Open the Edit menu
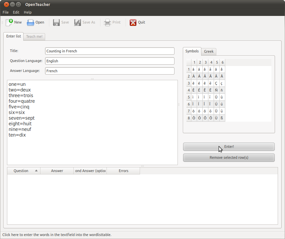 (16, 12)
